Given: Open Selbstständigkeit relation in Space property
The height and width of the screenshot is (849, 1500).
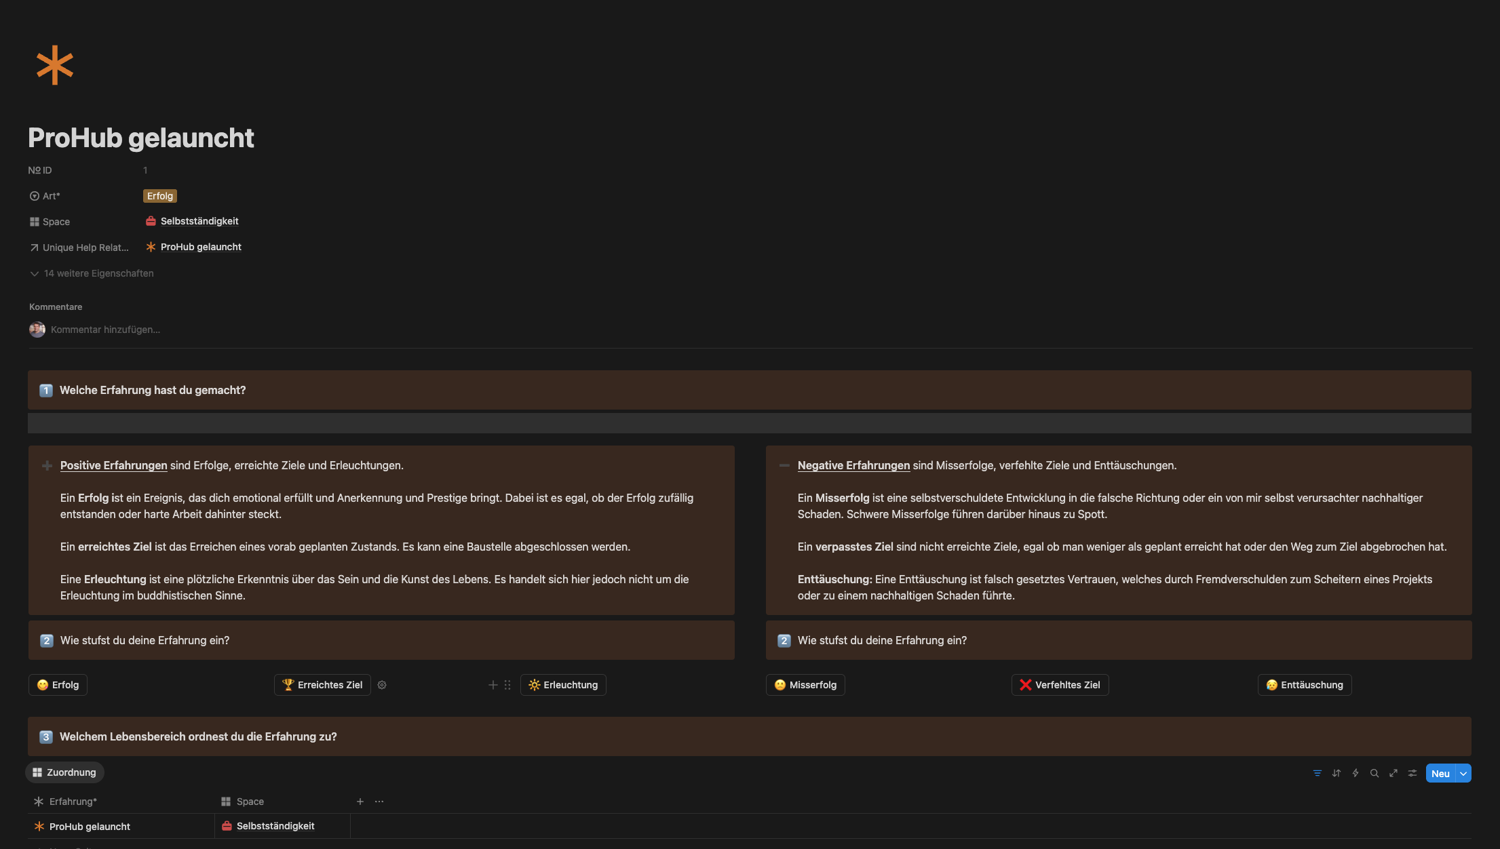Looking at the screenshot, I should (x=192, y=221).
